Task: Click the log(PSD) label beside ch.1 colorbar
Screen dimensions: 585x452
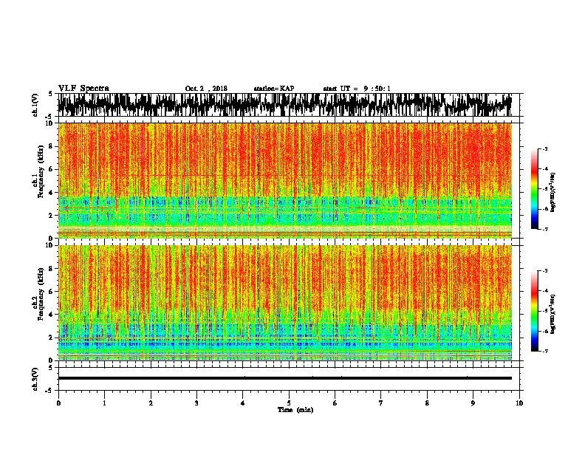Action: (x=552, y=192)
